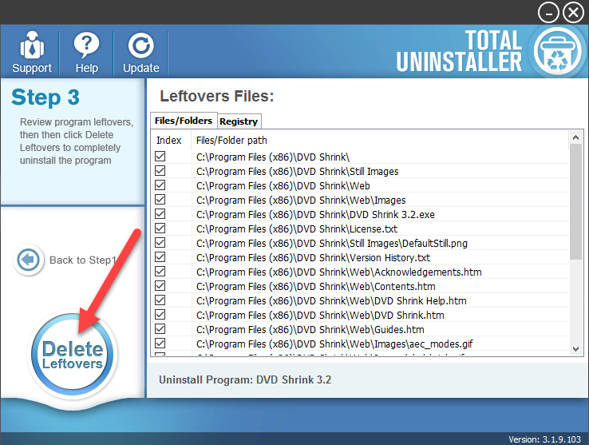Switch to the Files/Folders tab

point(184,121)
